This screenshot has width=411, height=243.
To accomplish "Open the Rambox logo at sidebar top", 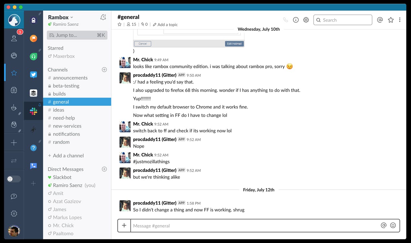I will coord(14,20).
